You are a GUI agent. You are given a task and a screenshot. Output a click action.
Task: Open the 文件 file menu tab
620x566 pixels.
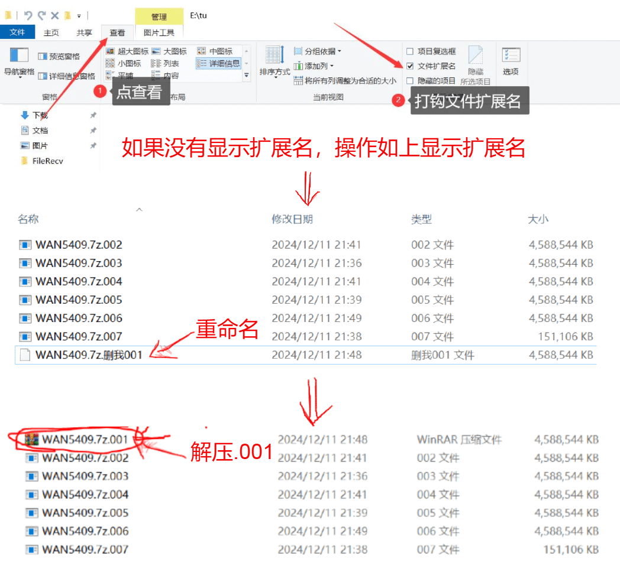(17, 32)
